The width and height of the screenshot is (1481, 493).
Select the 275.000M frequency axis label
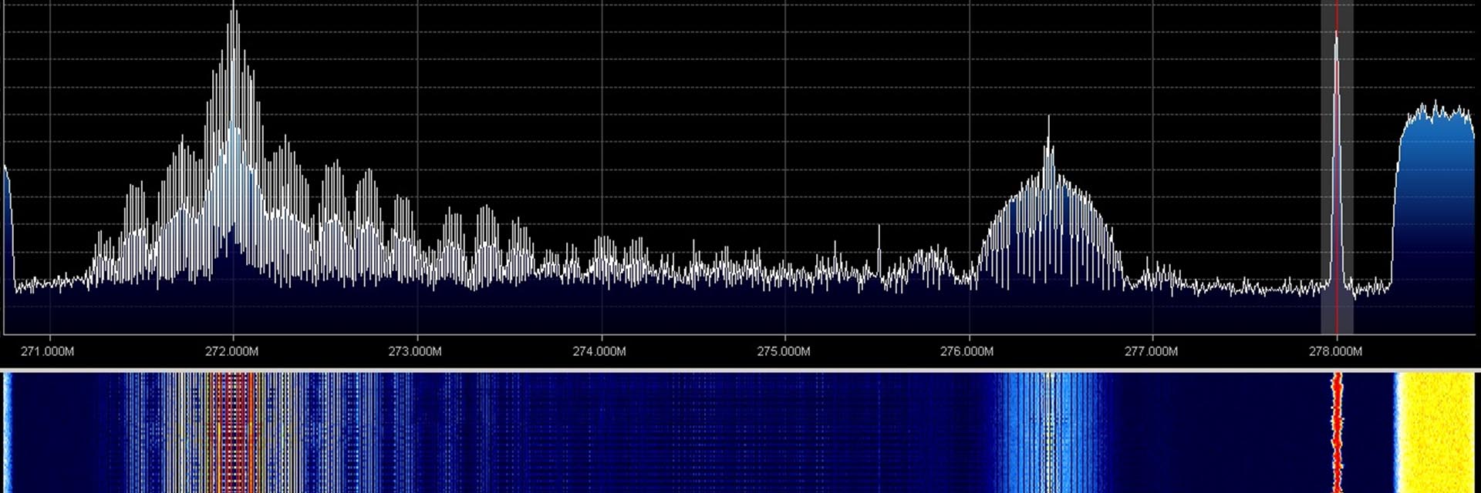pos(784,352)
